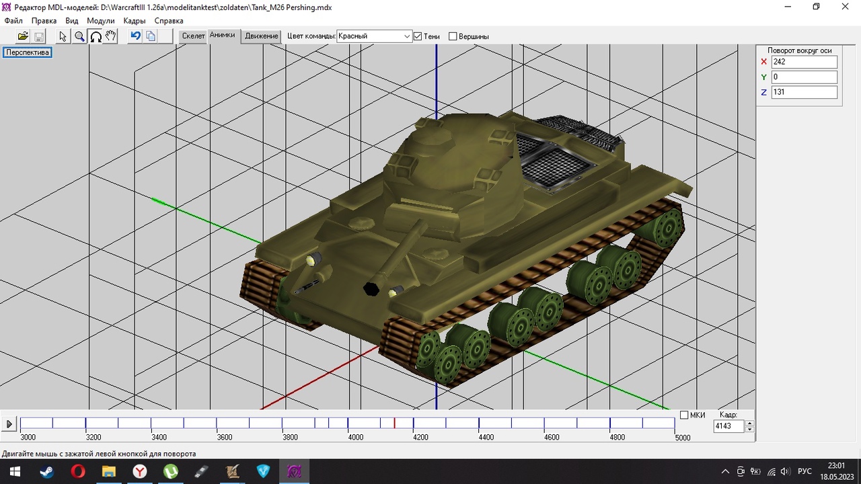Click the purple MDL editor taskbar icon
The image size is (861, 484).
(x=294, y=471)
